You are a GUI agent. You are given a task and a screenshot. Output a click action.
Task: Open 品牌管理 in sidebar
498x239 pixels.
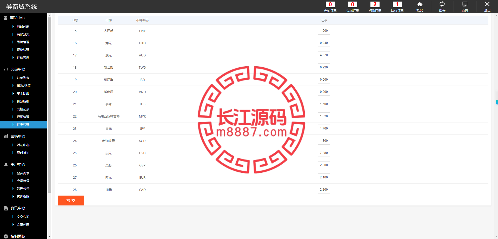[x=23, y=42]
